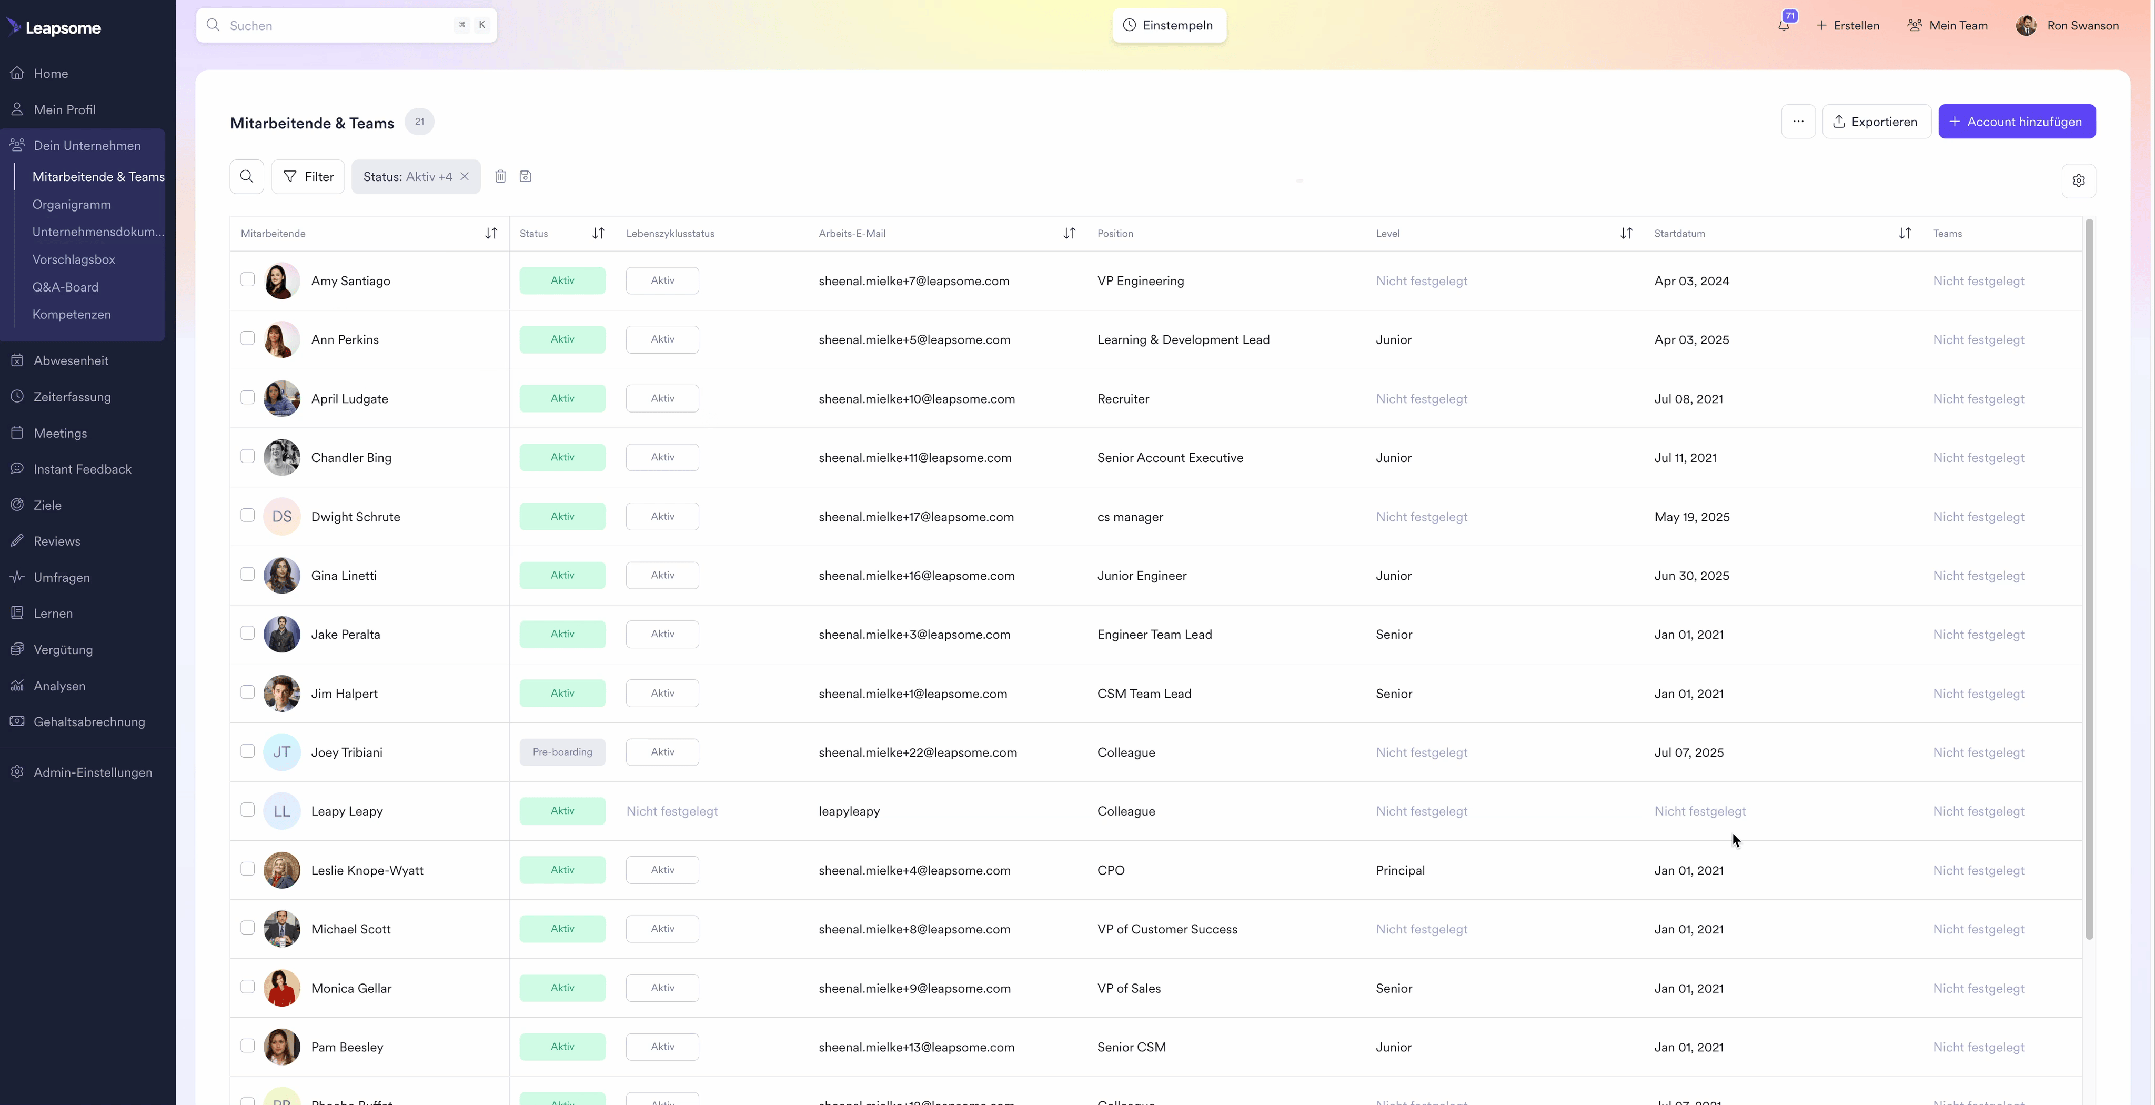Screen dimensions: 2155x1105
Task: Remove the Status: Aktiv +4 filter chip
Action: pyautogui.click(x=464, y=176)
